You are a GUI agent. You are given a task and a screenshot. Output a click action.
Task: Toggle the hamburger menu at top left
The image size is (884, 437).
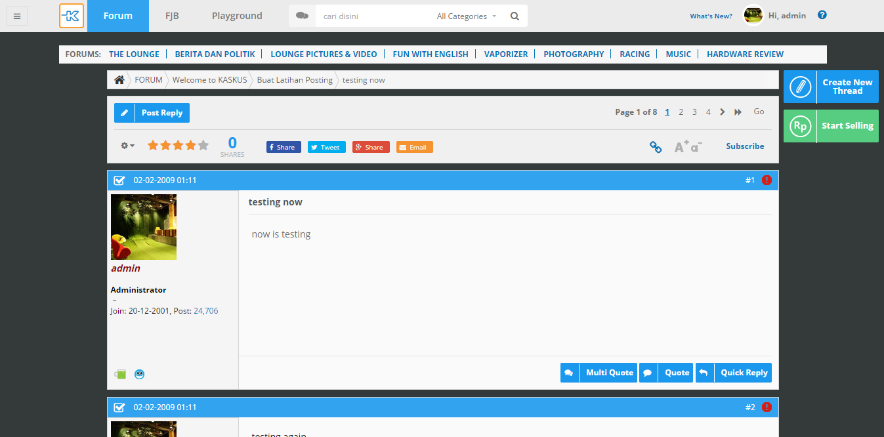pos(16,15)
